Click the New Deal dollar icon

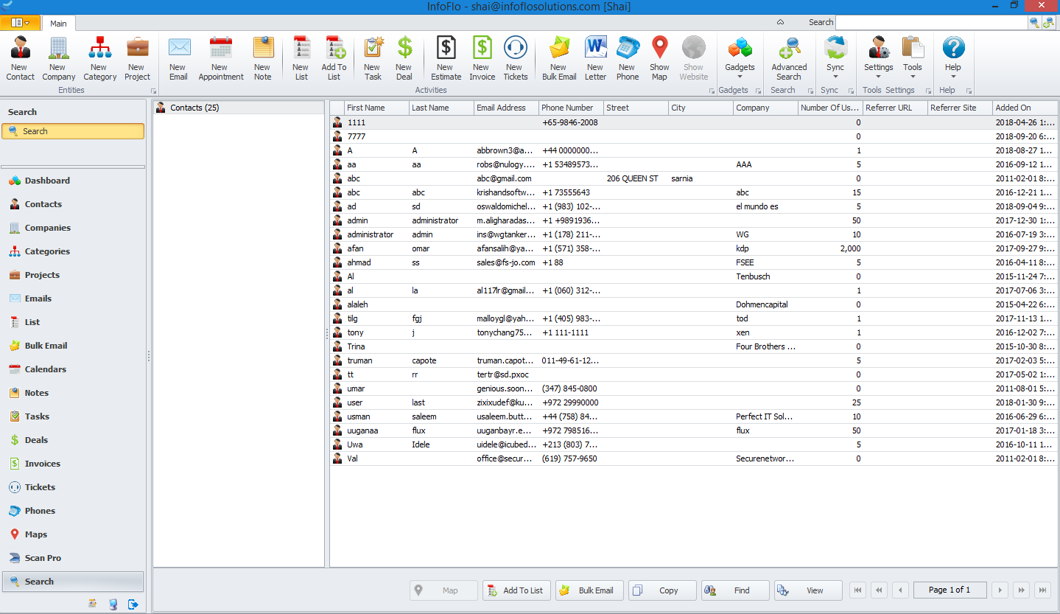[x=404, y=57]
